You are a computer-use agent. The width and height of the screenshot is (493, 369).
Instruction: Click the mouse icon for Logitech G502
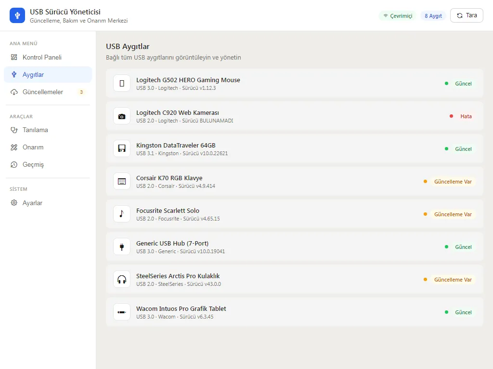[122, 83]
